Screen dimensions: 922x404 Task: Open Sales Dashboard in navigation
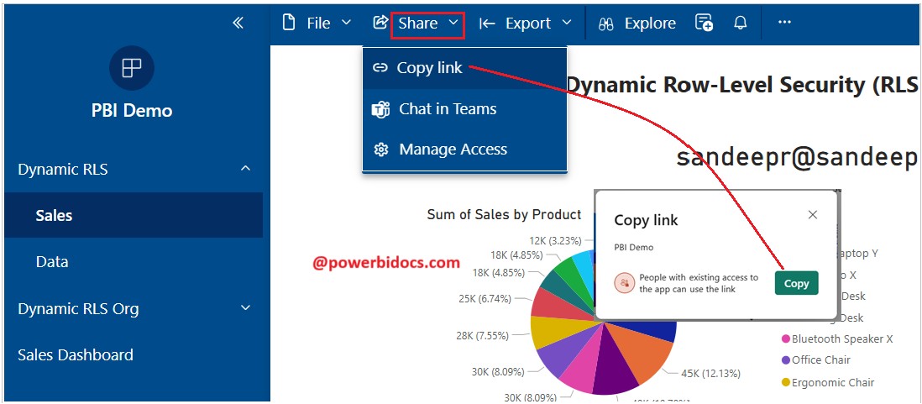tap(76, 355)
